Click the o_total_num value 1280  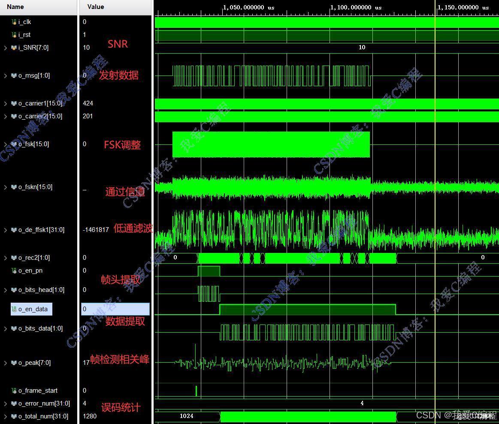[90, 416]
